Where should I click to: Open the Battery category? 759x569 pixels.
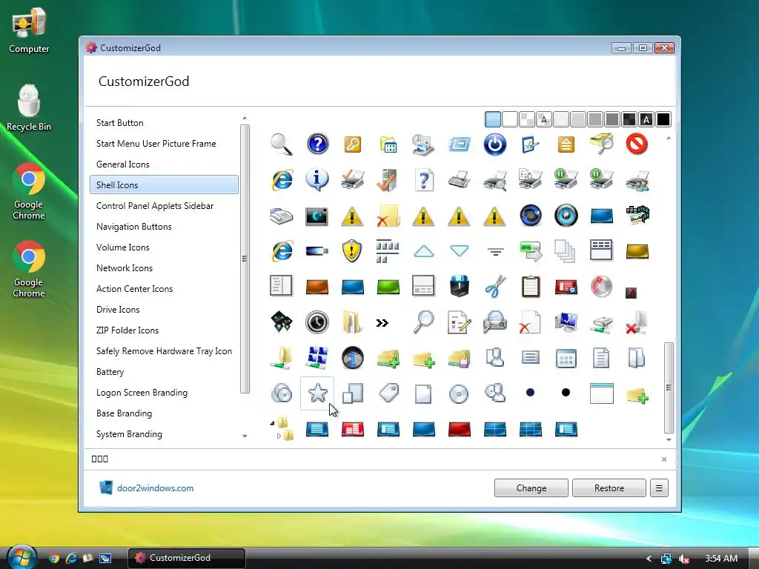coord(164,372)
